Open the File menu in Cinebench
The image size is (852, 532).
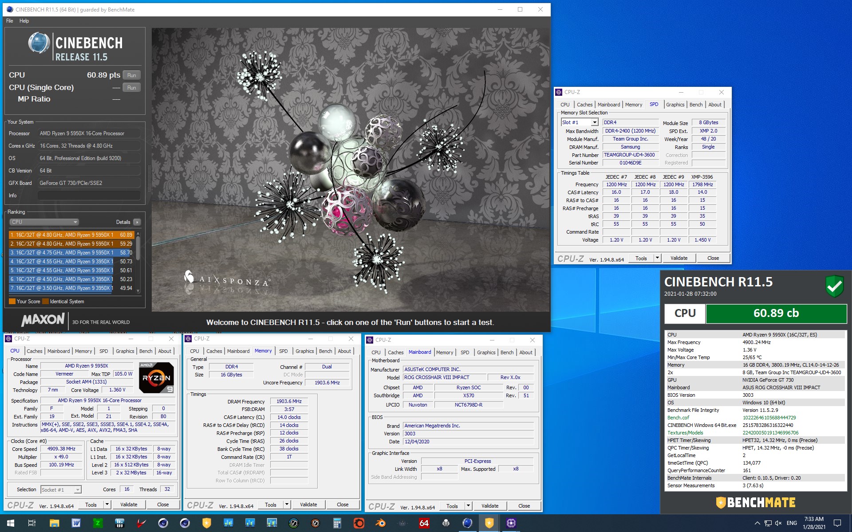pyautogui.click(x=10, y=21)
